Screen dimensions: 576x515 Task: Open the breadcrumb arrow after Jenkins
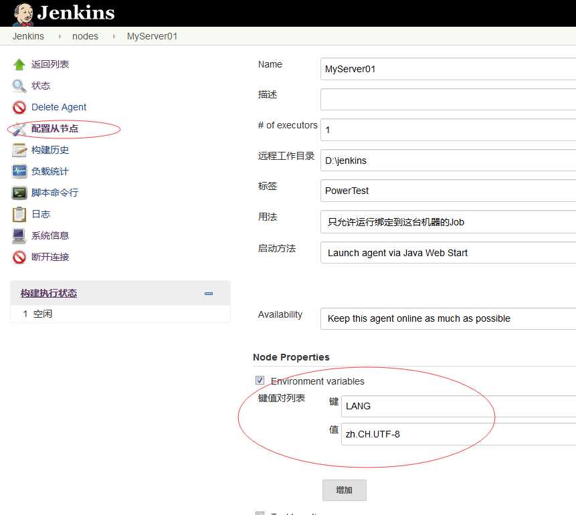[x=60, y=36]
